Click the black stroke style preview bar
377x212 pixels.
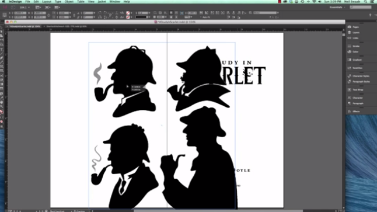click(x=141, y=18)
